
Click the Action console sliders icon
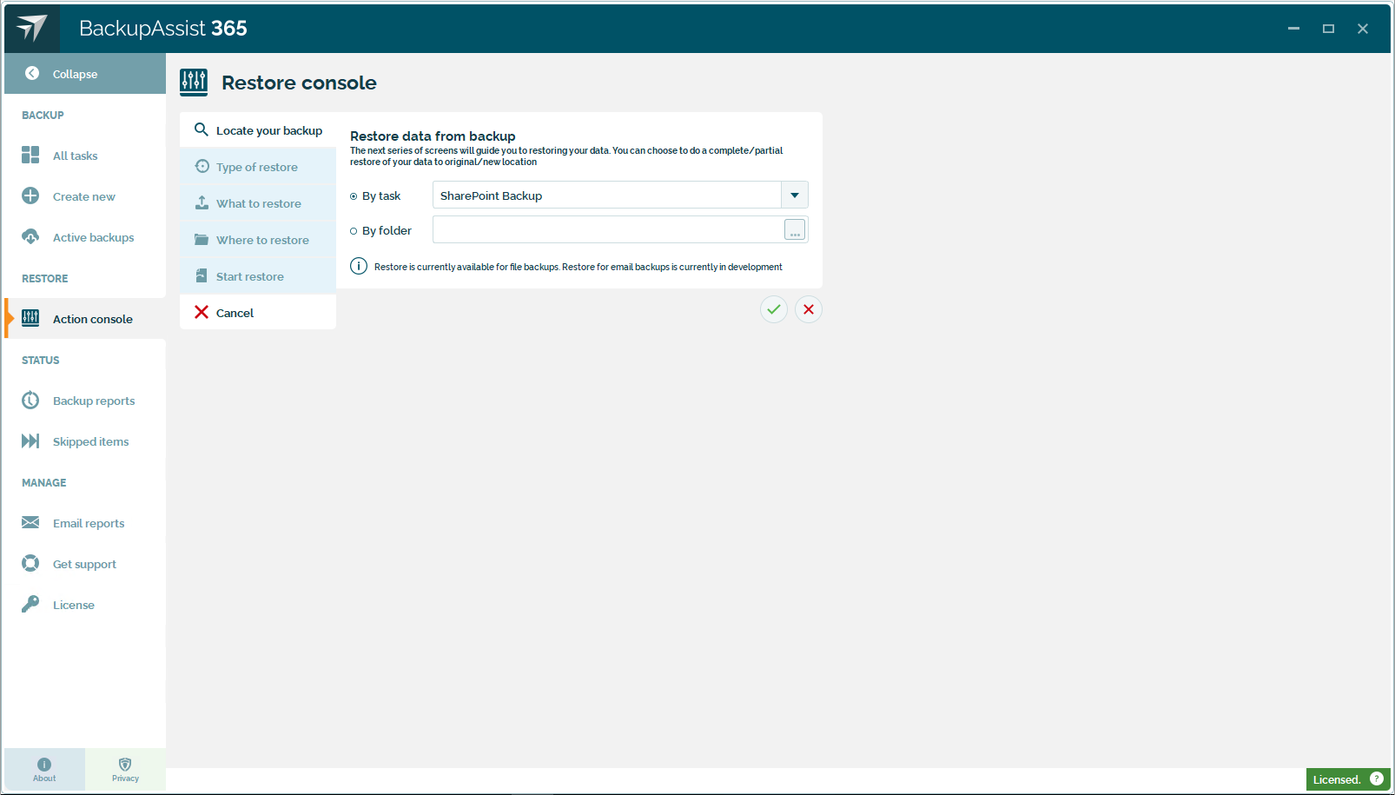(x=30, y=318)
